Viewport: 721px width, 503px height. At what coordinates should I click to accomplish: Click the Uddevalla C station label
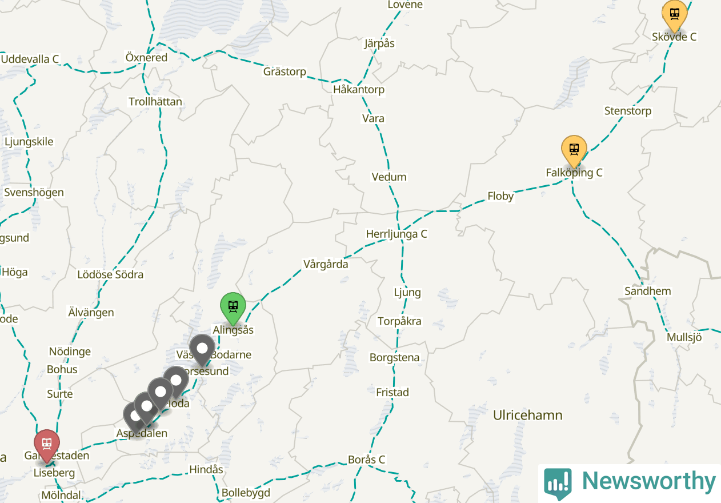coord(30,59)
